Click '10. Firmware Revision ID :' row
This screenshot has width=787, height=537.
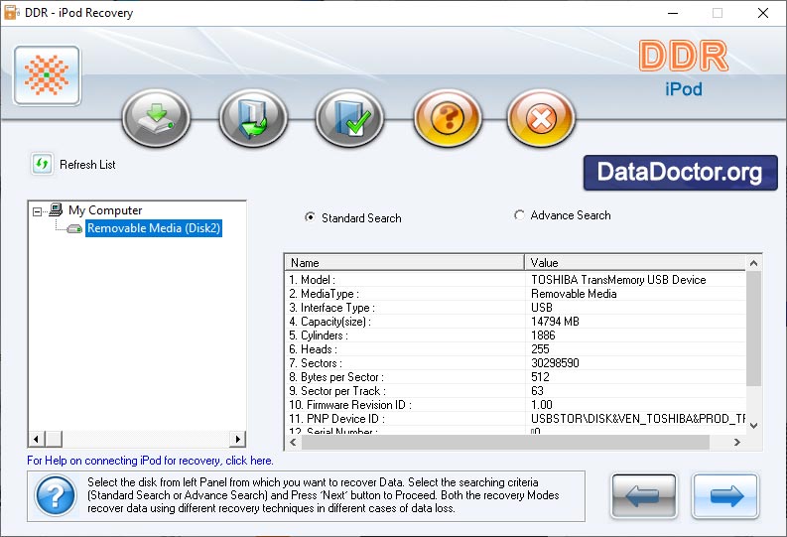(515, 405)
